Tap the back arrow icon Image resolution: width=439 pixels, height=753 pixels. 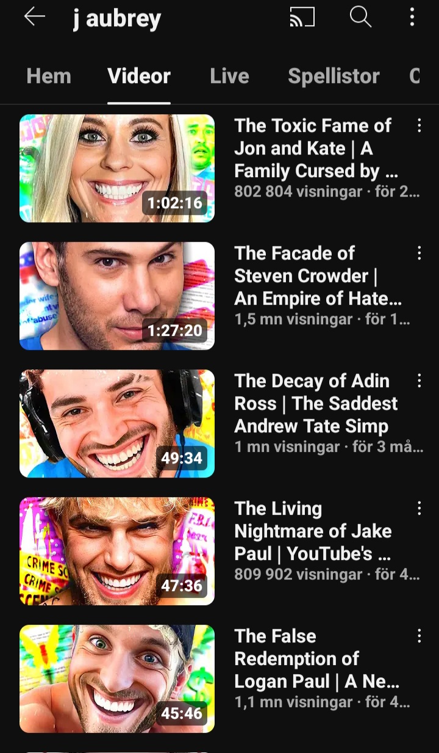pos(35,17)
